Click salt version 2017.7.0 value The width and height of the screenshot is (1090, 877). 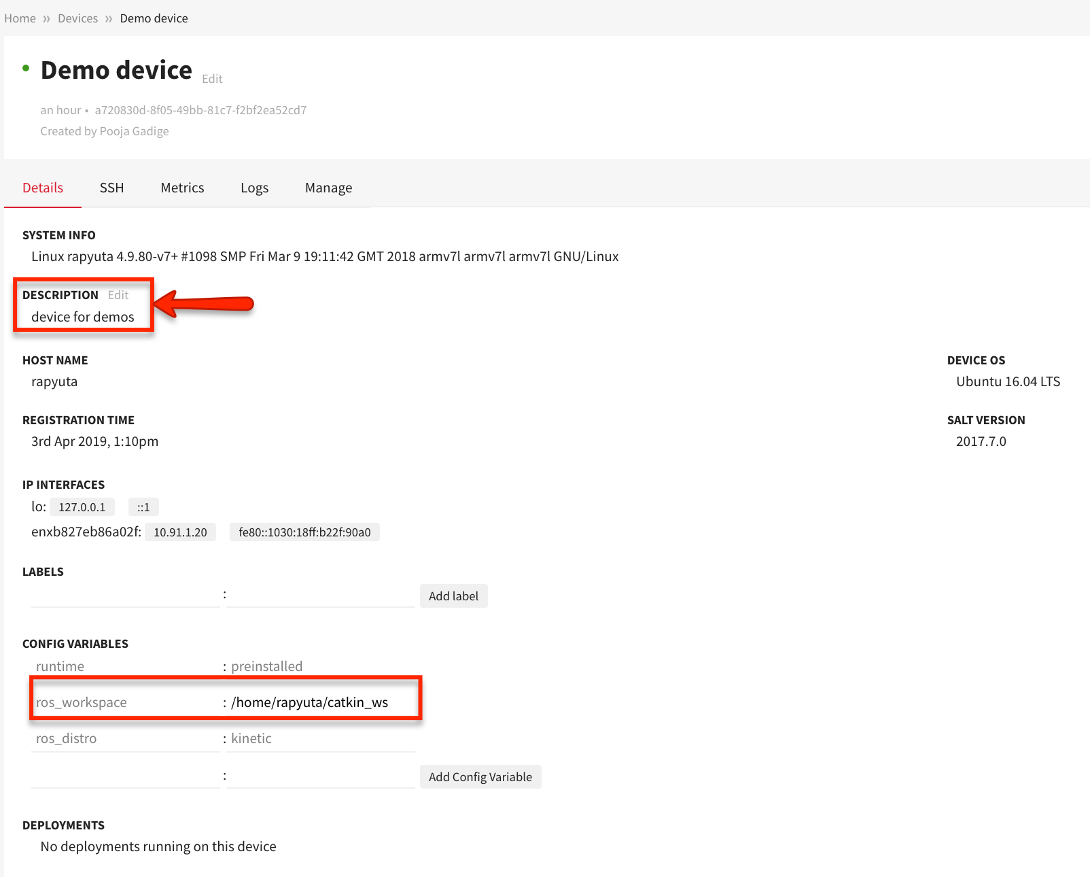pos(981,441)
